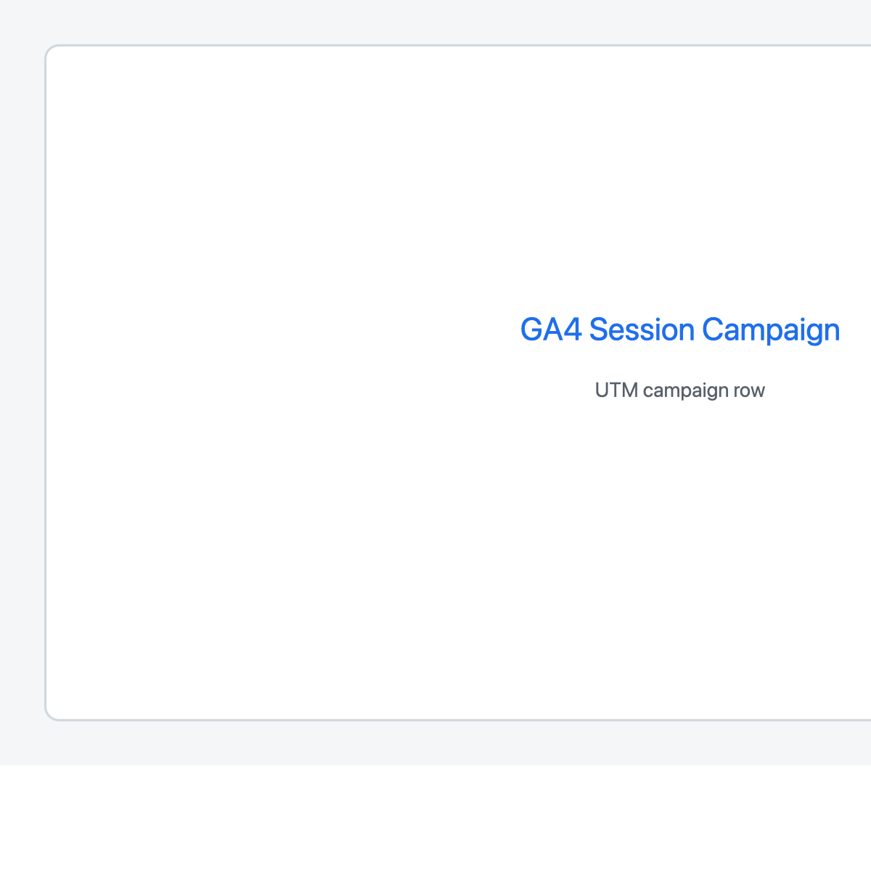Click the UTM campaign row subtitle

pos(680,390)
